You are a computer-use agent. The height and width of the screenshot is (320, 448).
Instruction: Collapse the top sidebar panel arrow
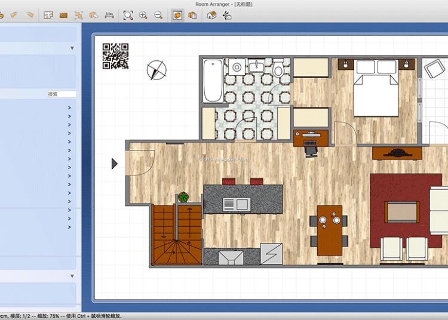tap(72, 48)
